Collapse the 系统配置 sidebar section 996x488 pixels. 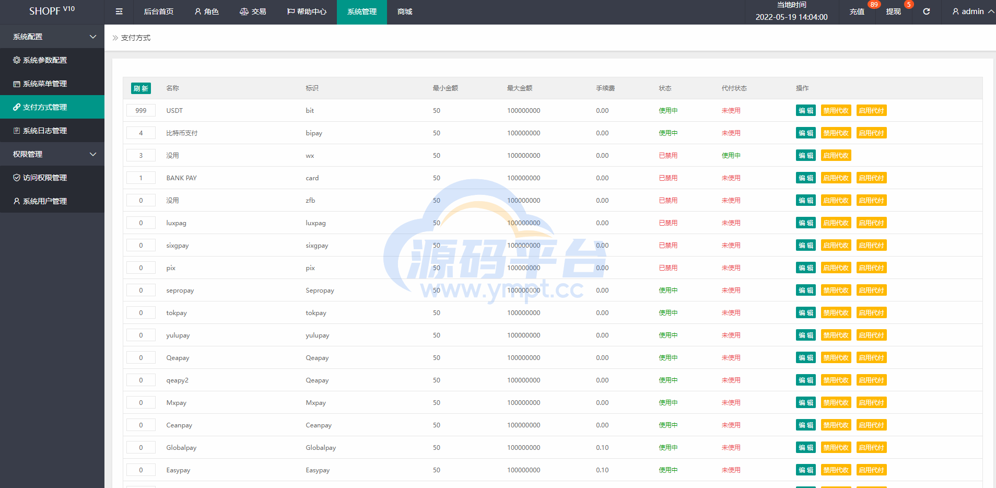point(52,37)
